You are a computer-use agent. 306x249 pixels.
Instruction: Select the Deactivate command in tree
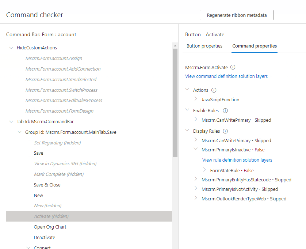(45, 237)
